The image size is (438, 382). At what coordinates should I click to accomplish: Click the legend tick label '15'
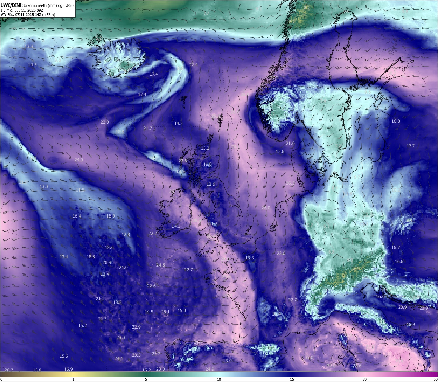point(292,379)
